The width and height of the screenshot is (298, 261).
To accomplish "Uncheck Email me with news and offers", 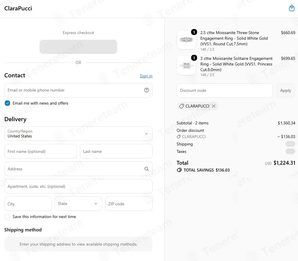I will point(7,103).
